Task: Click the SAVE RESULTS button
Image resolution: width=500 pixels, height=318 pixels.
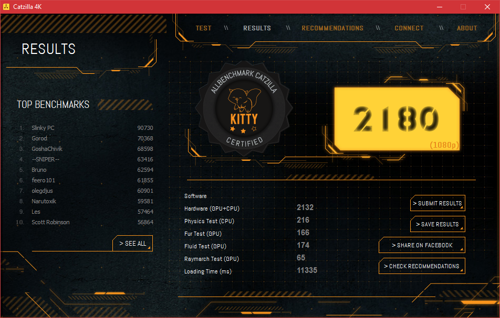Action: (x=437, y=224)
